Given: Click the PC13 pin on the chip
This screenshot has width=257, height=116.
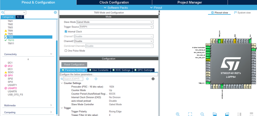Looking at the screenshot, I should click(x=208, y=47).
